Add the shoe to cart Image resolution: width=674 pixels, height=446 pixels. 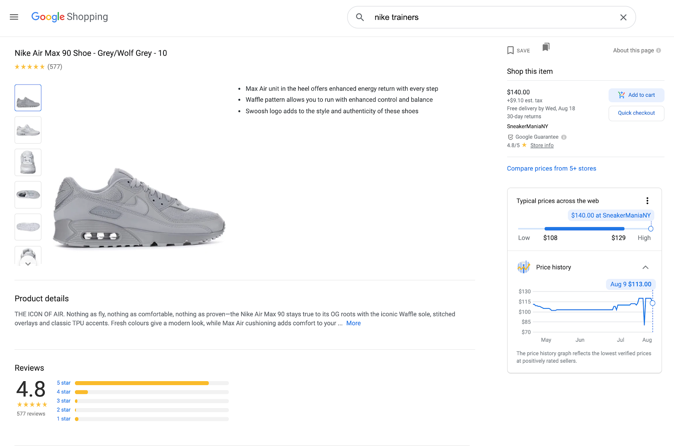coord(636,95)
